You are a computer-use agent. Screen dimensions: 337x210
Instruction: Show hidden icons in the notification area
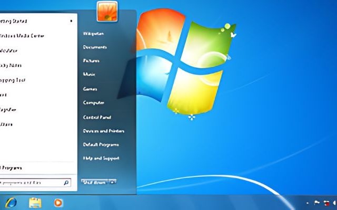pyautogui.click(x=308, y=203)
